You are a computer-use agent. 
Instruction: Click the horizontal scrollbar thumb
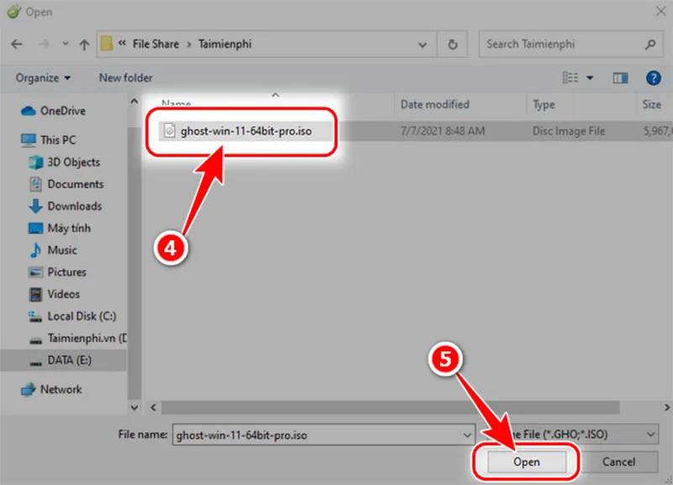(x=390, y=408)
